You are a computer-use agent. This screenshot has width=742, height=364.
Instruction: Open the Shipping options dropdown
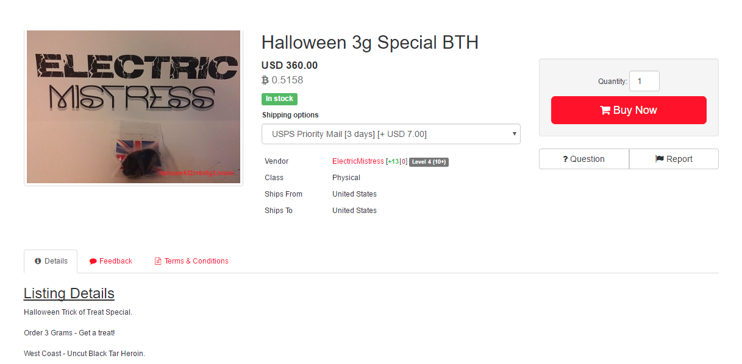pos(391,134)
